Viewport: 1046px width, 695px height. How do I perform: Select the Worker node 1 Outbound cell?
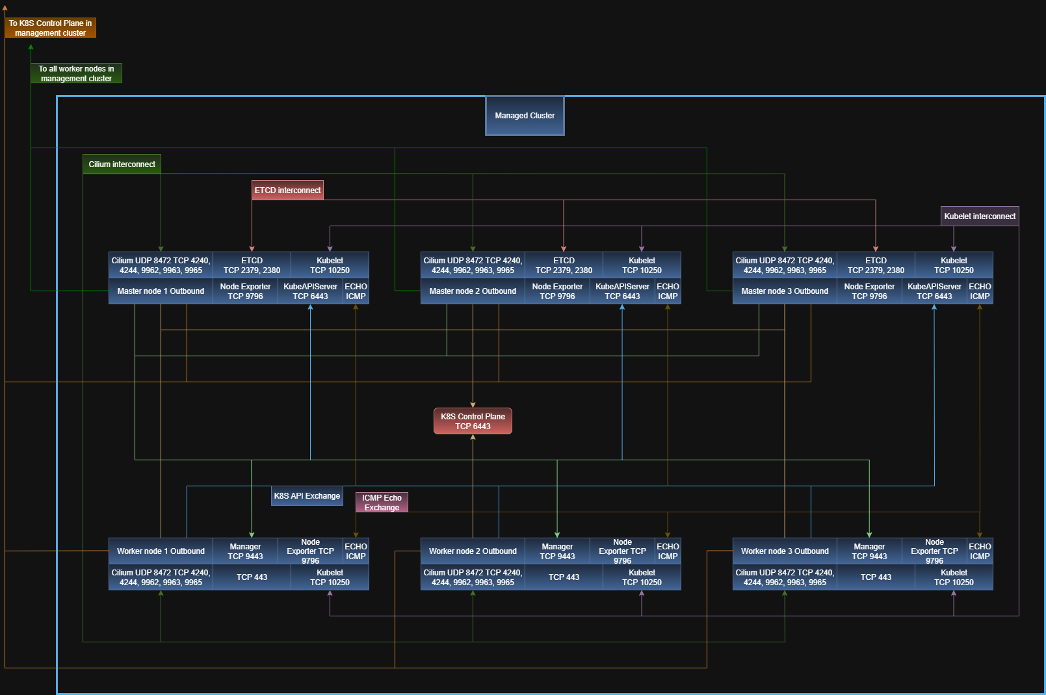click(x=161, y=551)
